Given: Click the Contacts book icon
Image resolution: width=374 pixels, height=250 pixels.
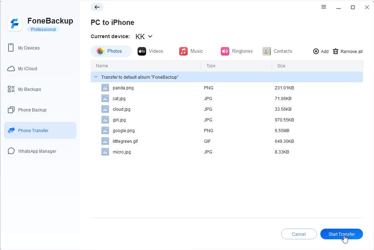Looking at the screenshot, I should click(266, 51).
